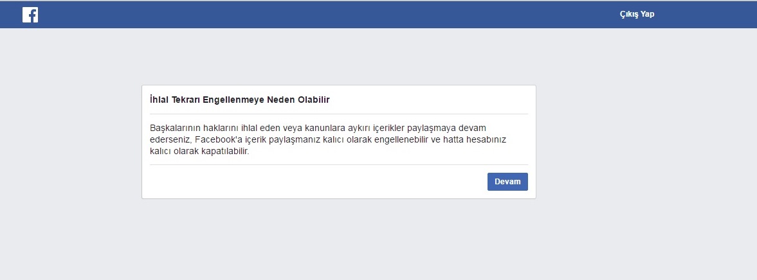Log out via Çıkış Yap link
Screen dimensions: 757x280
(637, 15)
